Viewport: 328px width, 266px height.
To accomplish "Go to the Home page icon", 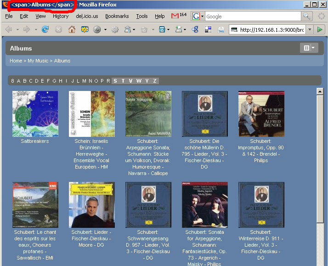I will click(x=72, y=29).
